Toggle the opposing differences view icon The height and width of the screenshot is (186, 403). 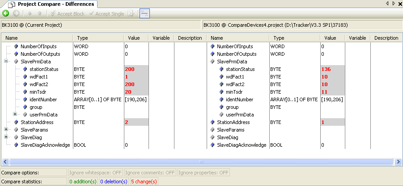145,13
